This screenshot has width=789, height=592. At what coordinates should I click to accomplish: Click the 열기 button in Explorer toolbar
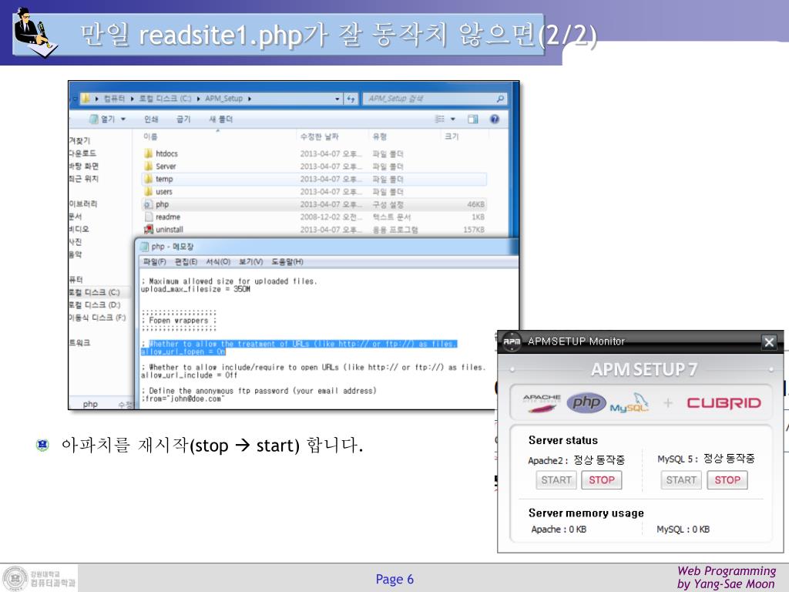[x=102, y=119]
